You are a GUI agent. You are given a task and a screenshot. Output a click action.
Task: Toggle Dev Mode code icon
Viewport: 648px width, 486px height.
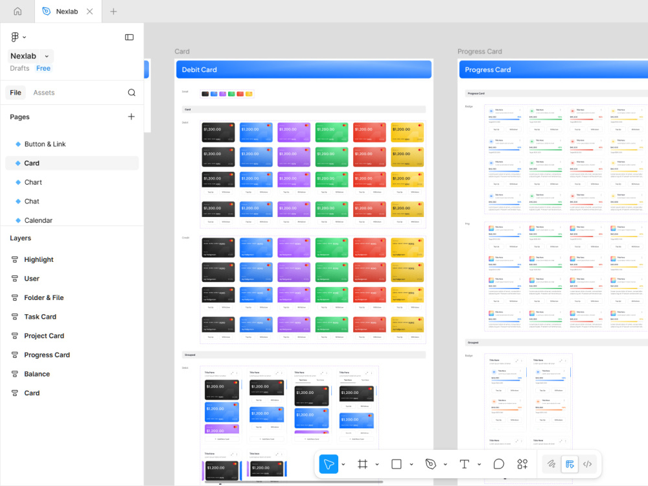(587, 464)
